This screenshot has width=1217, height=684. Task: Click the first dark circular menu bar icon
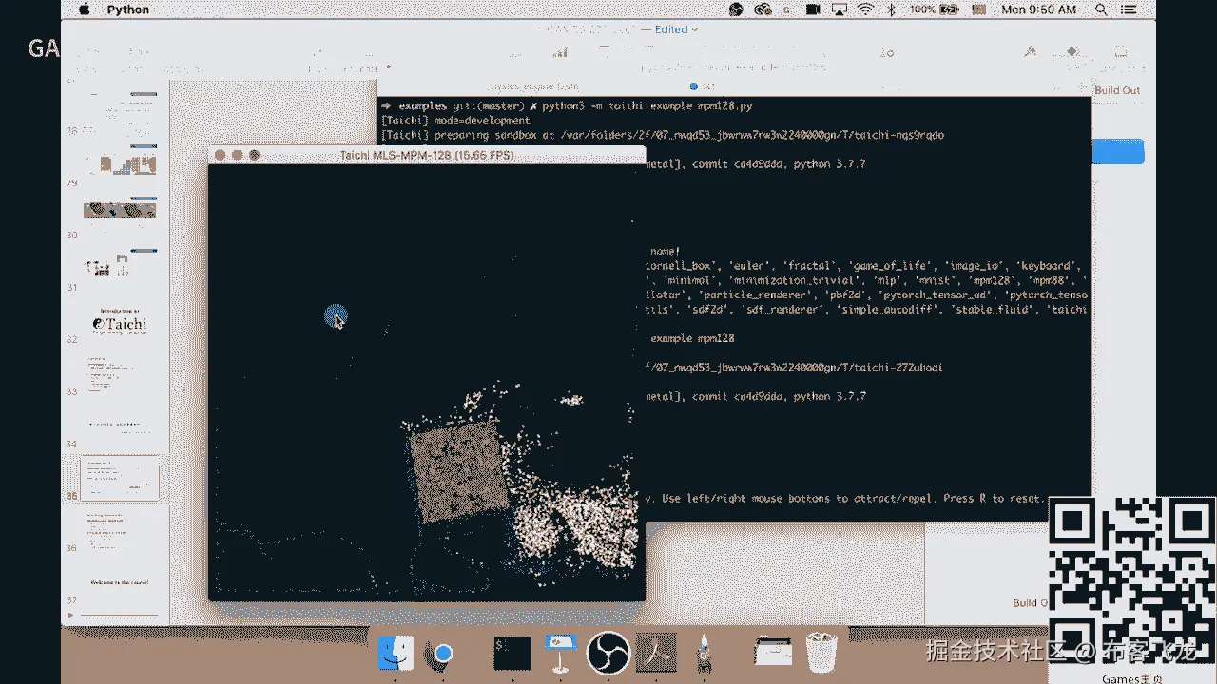(x=736, y=9)
